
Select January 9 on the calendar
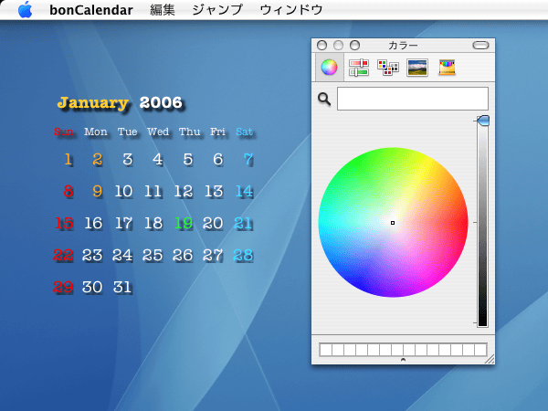98,192
